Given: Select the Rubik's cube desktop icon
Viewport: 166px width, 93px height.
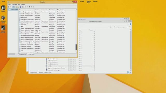Looking at the screenshot, I should click(3, 18).
